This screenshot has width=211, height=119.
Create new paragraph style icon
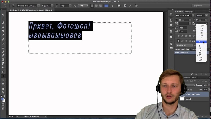click(x=201, y=74)
